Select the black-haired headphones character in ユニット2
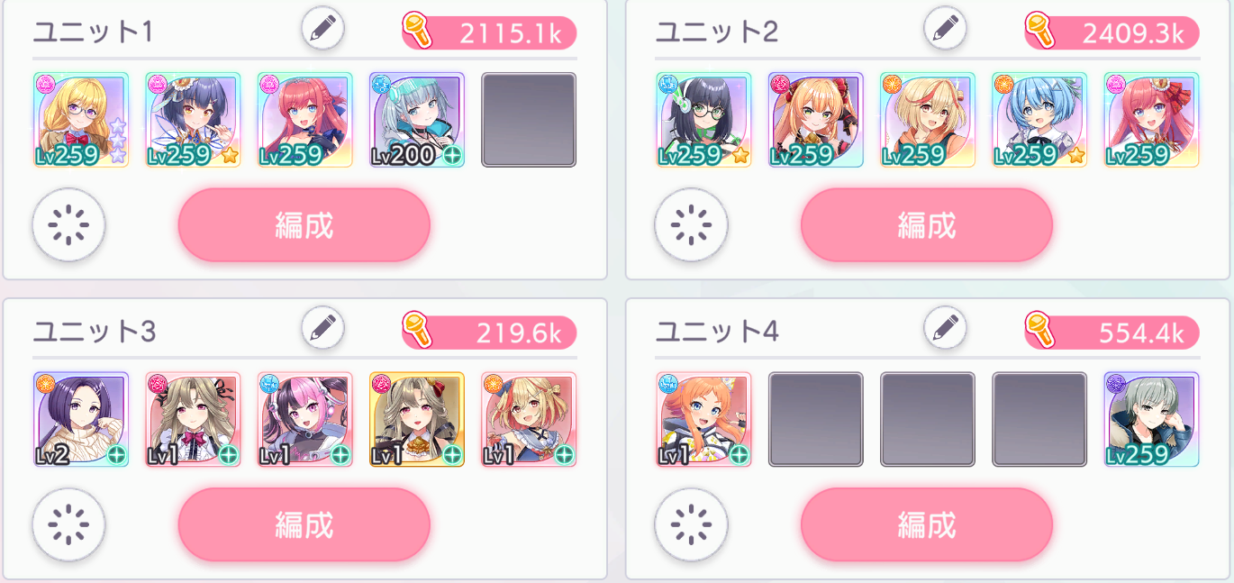The height and width of the screenshot is (583, 1234). click(x=703, y=120)
